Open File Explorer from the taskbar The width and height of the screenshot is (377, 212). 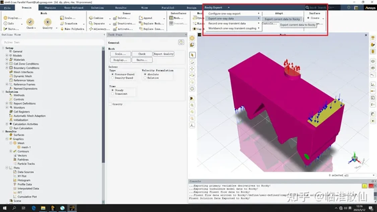point(43,208)
